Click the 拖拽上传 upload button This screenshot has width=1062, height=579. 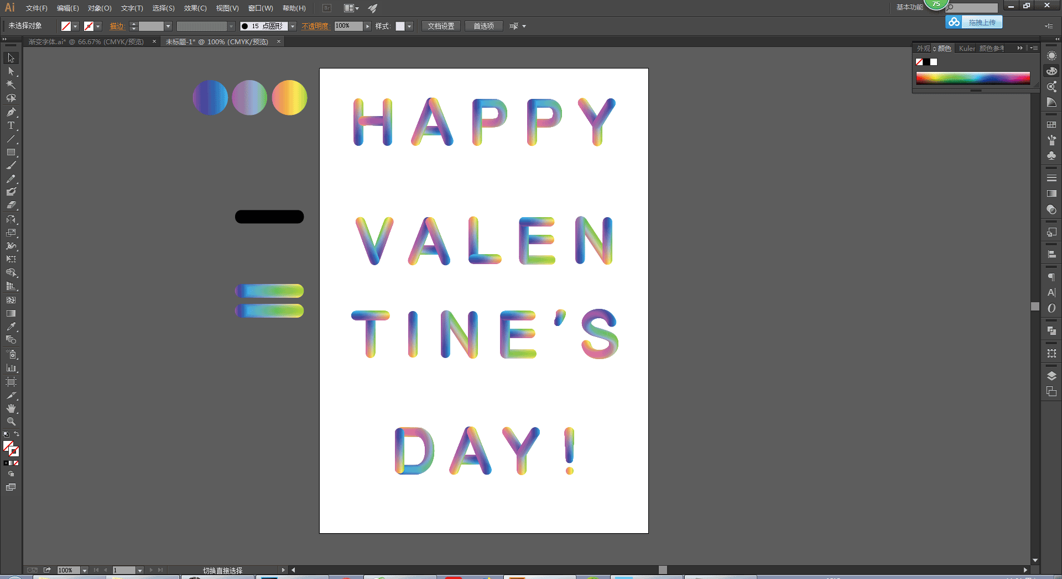click(974, 22)
